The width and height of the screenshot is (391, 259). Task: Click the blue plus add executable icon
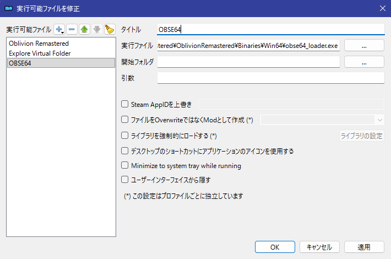[59, 29]
